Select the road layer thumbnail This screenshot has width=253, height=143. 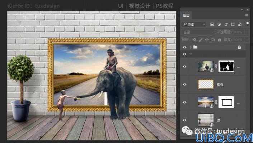pyautogui.click(x=206, y=102)
